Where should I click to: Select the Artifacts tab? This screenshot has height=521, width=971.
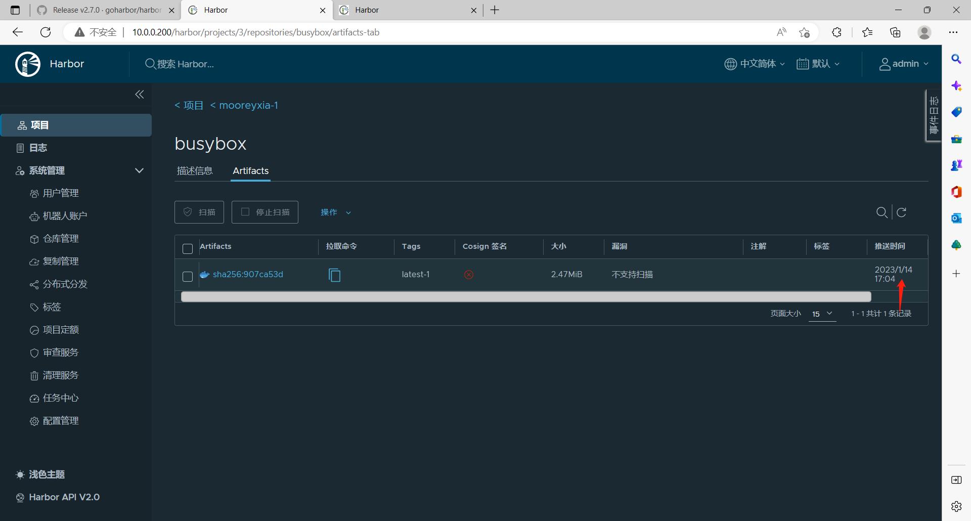[251, 171]
